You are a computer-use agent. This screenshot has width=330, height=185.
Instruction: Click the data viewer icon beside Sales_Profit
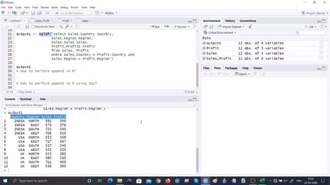(321, 59)
